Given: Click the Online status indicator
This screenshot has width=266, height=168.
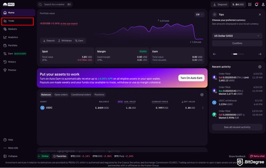Looking at the screenshot, I should (x=44, y=156).
